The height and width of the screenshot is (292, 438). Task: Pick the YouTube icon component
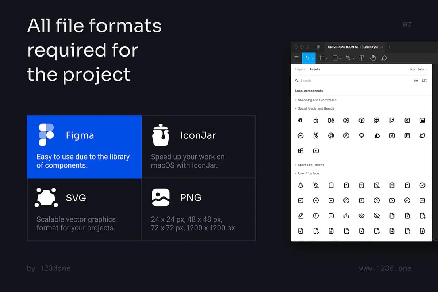click(316, 151)
